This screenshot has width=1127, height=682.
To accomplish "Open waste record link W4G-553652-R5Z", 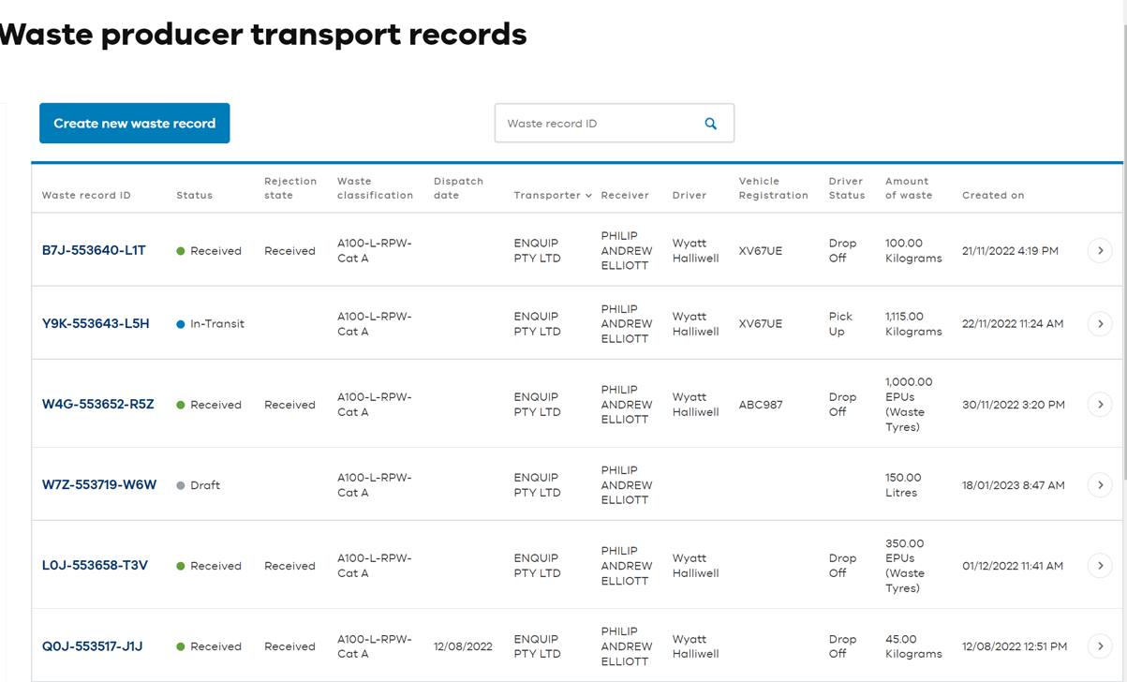I will click(97, 405).
